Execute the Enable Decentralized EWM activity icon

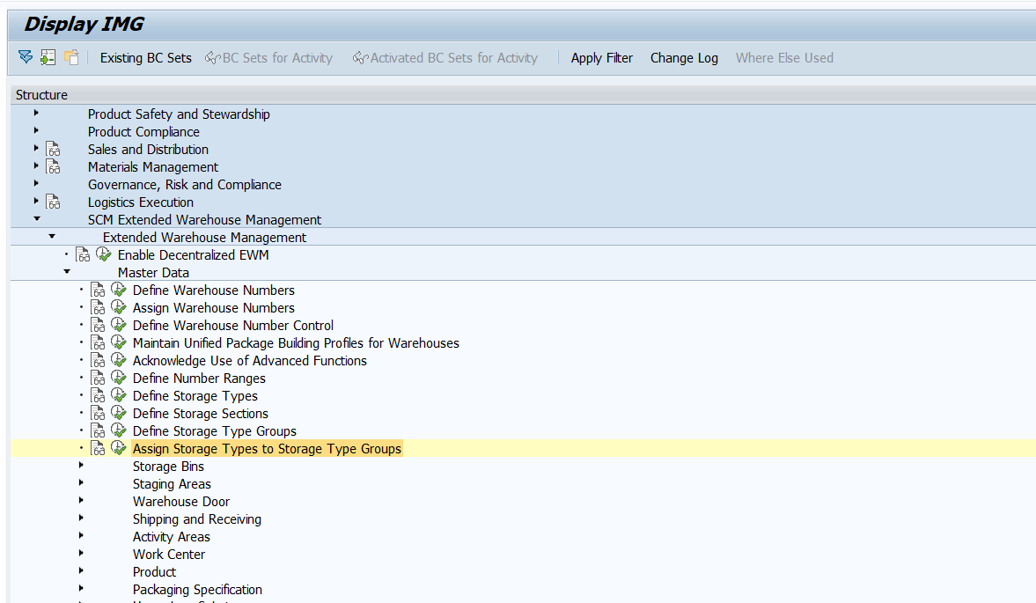(x=104, y=254)
